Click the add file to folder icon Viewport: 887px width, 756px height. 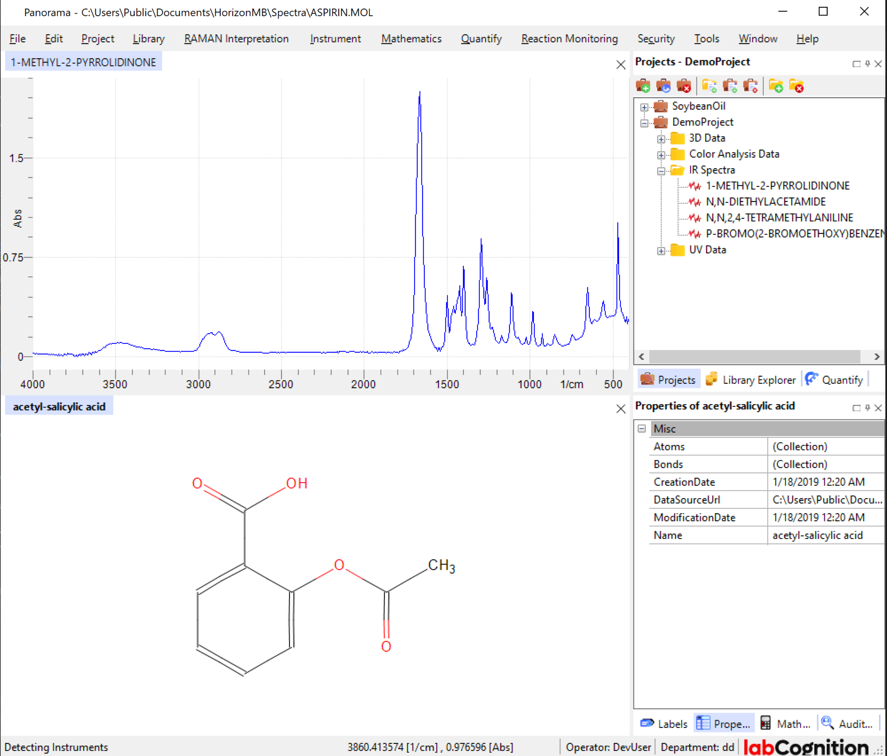click(709, 86)
